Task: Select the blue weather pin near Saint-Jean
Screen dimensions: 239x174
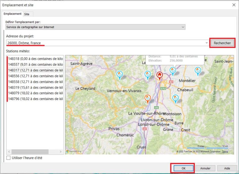Action: click(198, 71)
